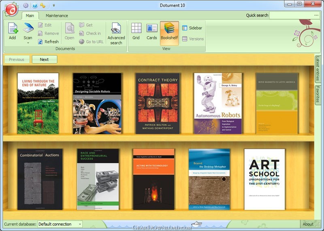Select Beyond the Desktop Metaphor book
Viewport: 324px width, 231px height.
[x=209, y=179]
